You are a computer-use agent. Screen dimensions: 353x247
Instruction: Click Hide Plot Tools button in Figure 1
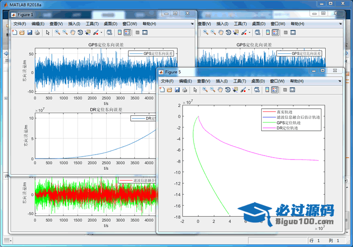pyautogui.click(x=136, y=33)
